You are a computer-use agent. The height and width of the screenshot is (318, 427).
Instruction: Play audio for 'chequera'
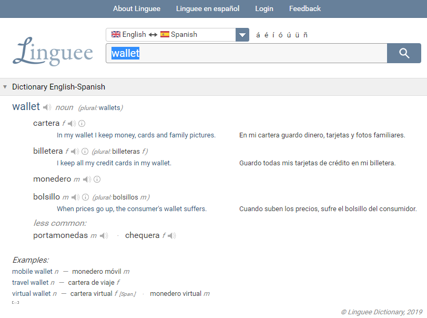tap(172, 235)
